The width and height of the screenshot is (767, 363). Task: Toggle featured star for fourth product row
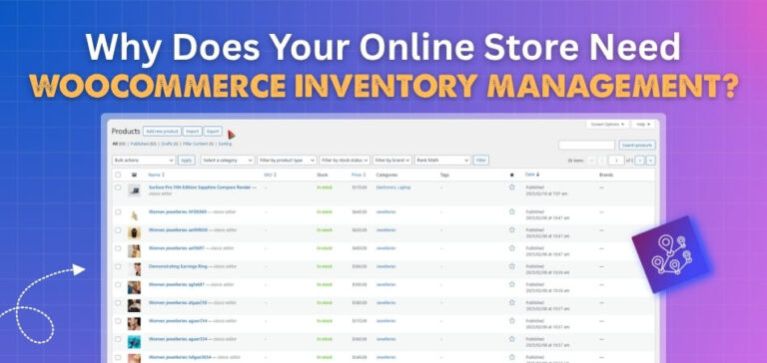click(511, 247)
